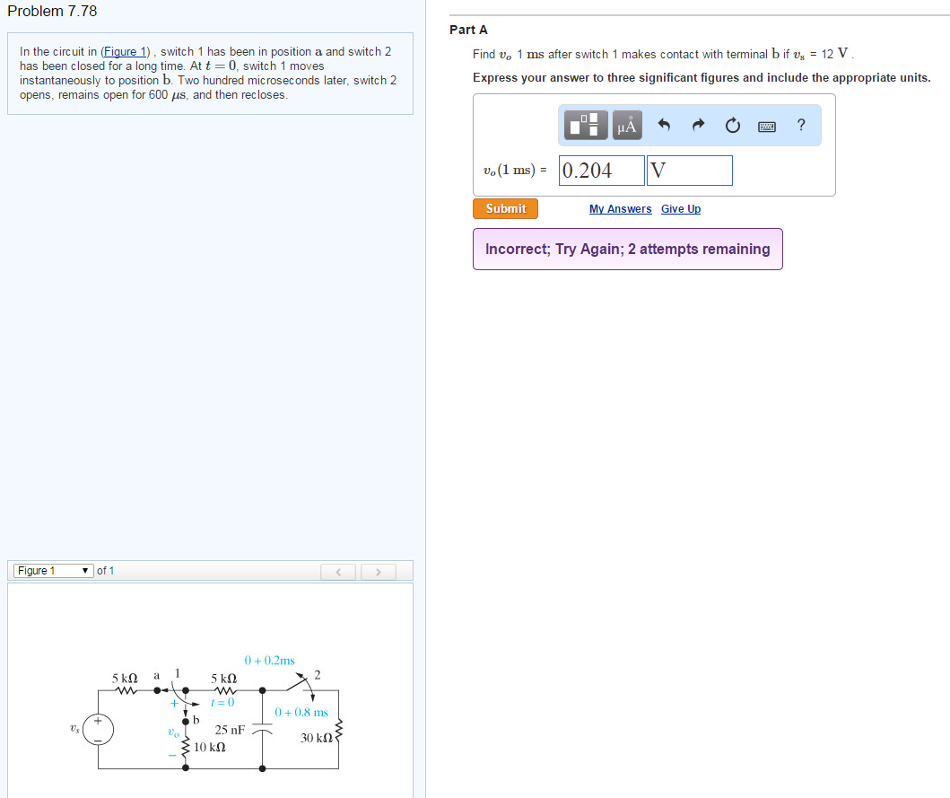
Task: Reset the answer with circular arrow icon
Action: [732, 126]
